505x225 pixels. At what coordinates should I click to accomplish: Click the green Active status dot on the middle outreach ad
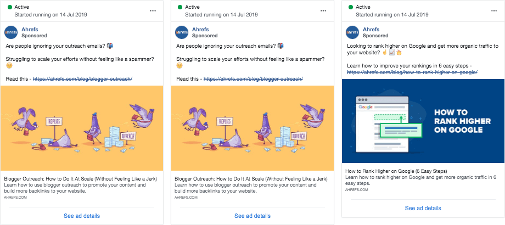tap(179, 7)
